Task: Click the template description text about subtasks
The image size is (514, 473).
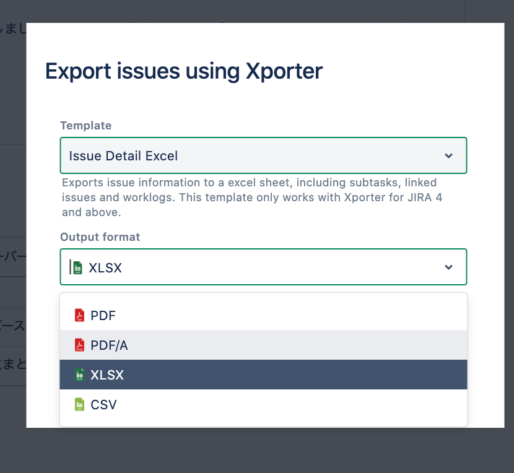Action: tap(252, 197)
